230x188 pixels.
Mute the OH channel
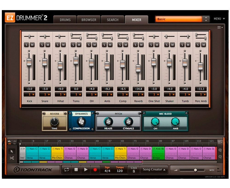tap(94, 45)
